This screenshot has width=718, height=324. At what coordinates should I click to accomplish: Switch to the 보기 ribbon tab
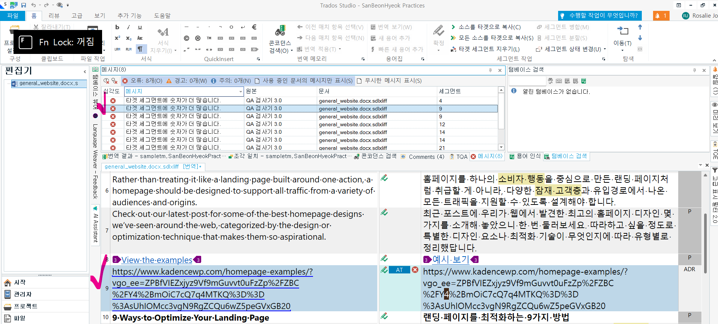point(100,16)
